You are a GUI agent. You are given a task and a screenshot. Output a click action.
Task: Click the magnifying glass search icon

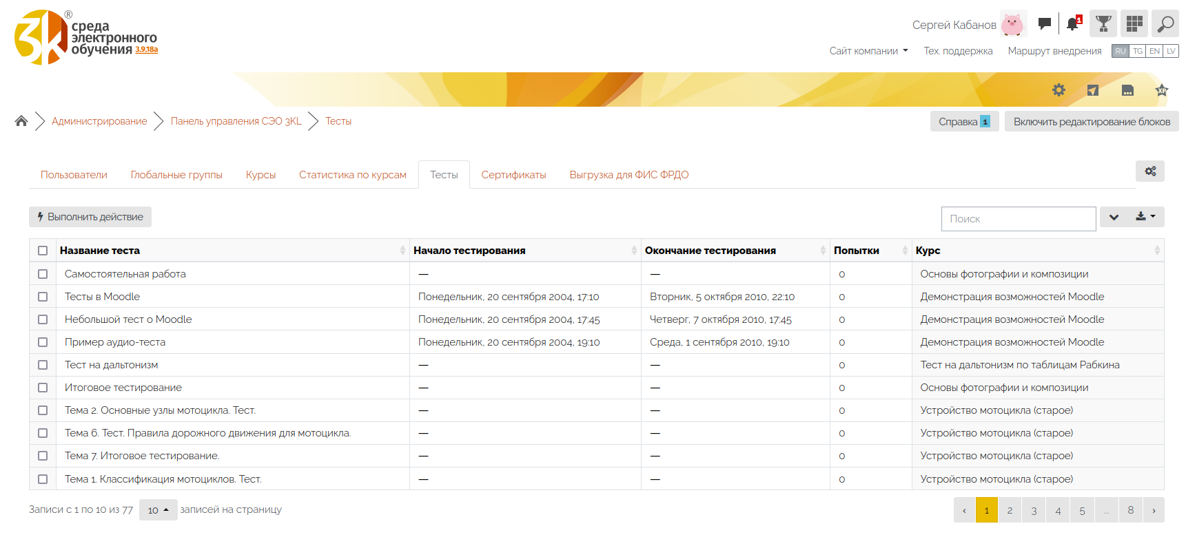click(1165, 24)
